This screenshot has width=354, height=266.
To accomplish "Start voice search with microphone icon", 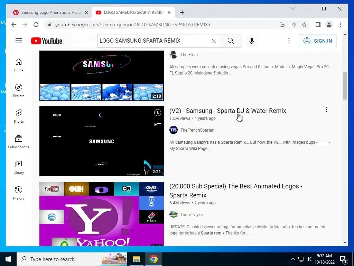I will (252, 41).
